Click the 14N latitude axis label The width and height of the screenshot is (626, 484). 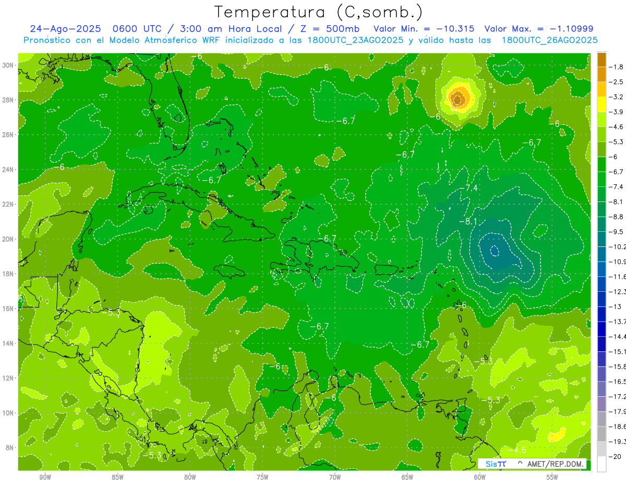pyautogui.click(x=8, y=343)
